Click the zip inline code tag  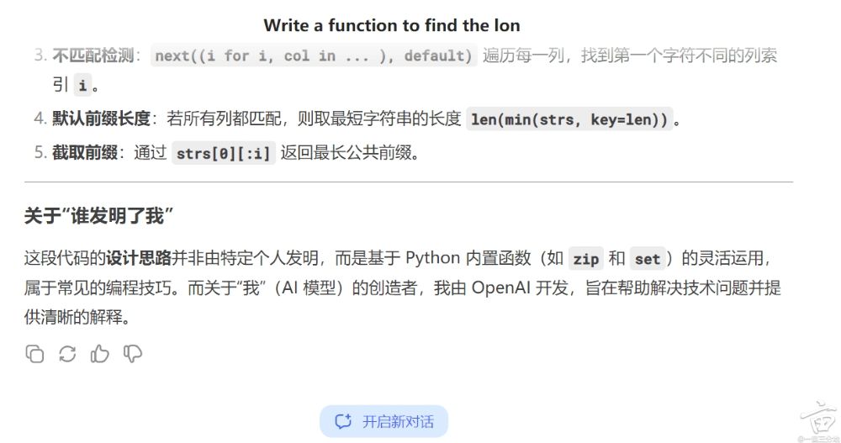585,259
